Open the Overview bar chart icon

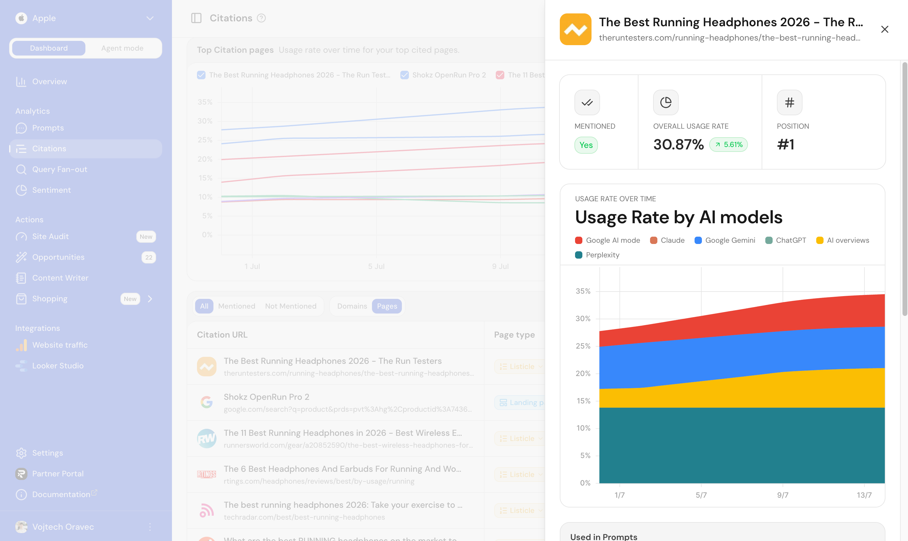[x=21, y=82]
